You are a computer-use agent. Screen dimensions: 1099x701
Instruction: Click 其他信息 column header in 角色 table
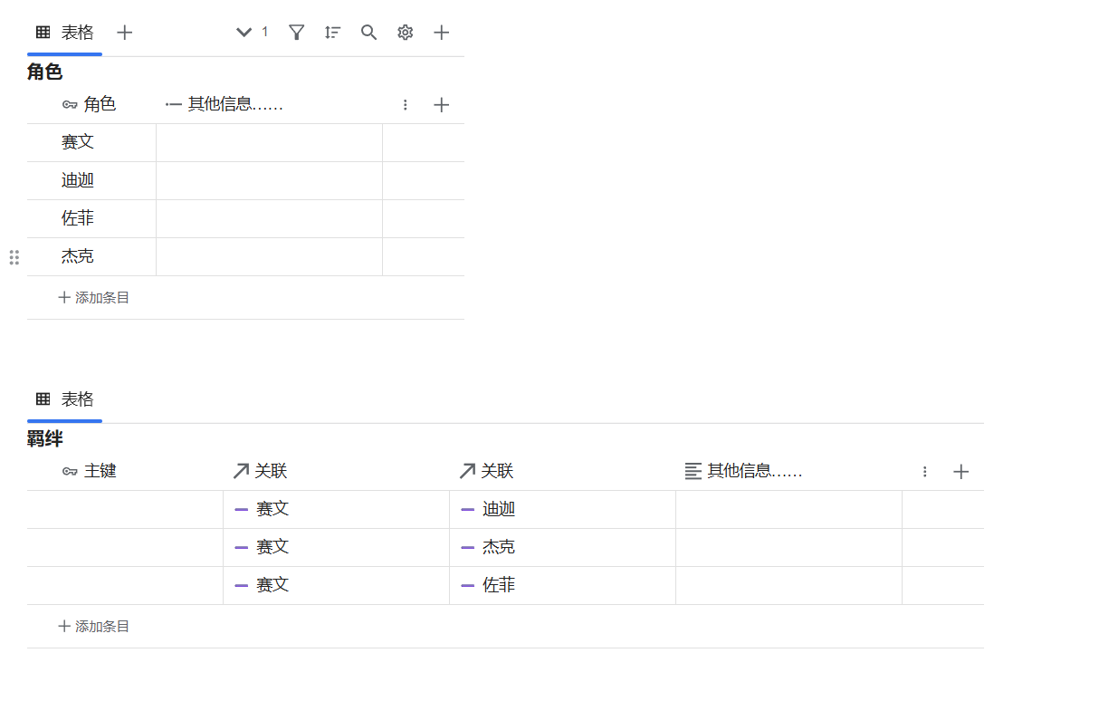(x=225, y=105)
